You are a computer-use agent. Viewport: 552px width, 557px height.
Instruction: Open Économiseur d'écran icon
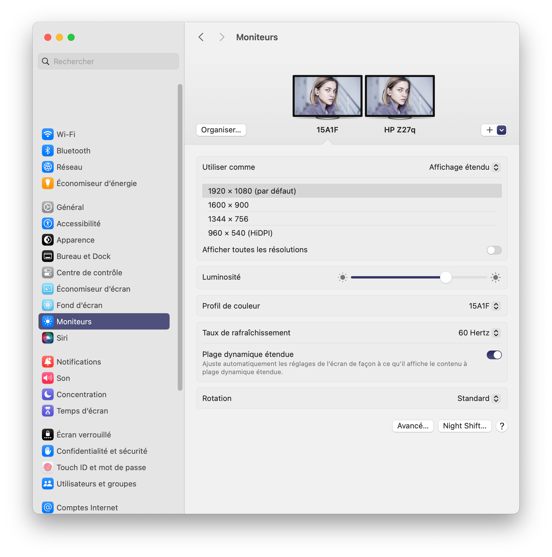tap(48, 289)
